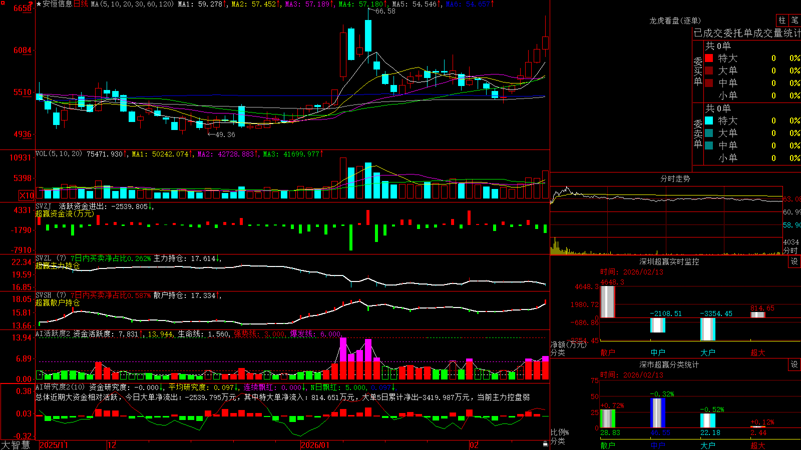Click the SVZL (7) indicator label
The height and width of the screenshot is (450, 801).
coord(51,258)
